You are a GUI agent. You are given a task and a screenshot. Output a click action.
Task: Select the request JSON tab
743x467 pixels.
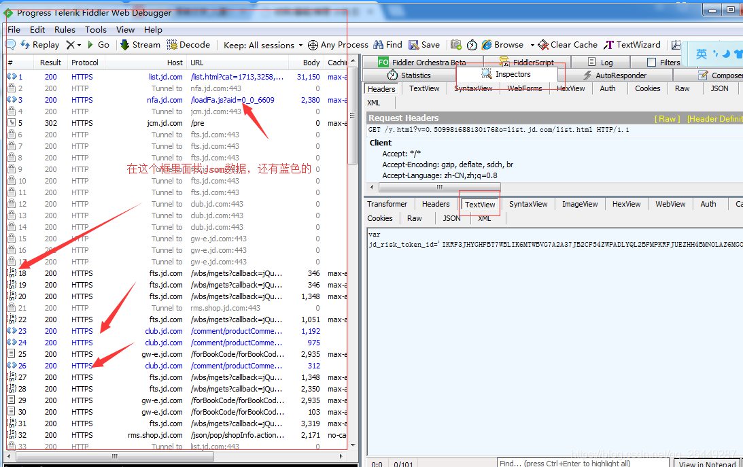719,88
